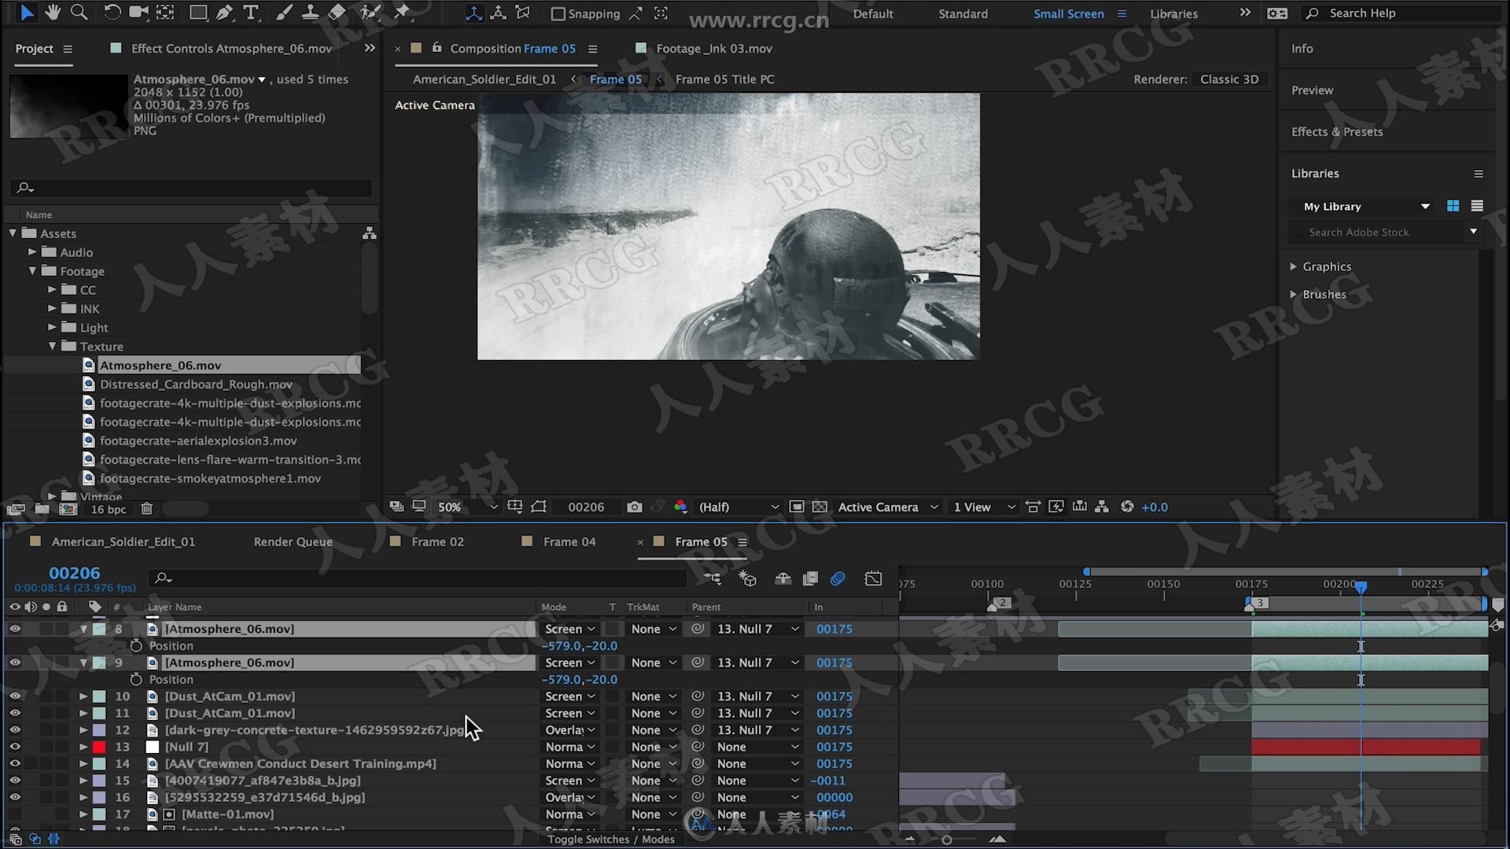This screenshot has height=849, width=1510.
Task: Click the Region of Interest icon
Action: (x=797, y=507)
